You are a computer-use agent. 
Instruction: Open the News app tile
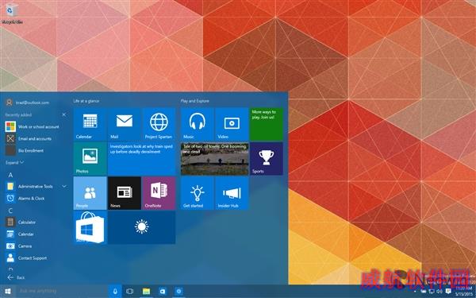(x=125, y=193)
